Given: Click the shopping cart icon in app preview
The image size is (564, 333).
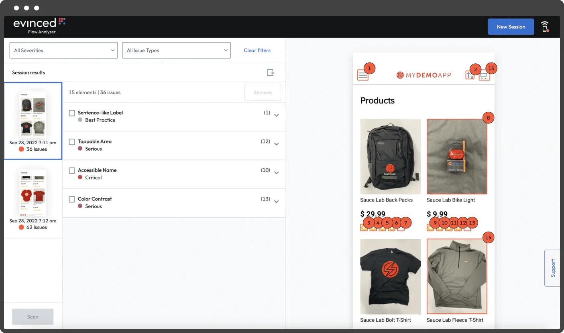Looking at the screenshot, I should coord(484,76).
